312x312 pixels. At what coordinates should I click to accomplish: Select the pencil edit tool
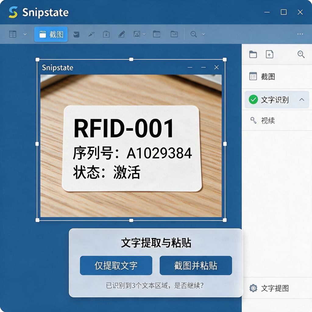tap(122, 34)
